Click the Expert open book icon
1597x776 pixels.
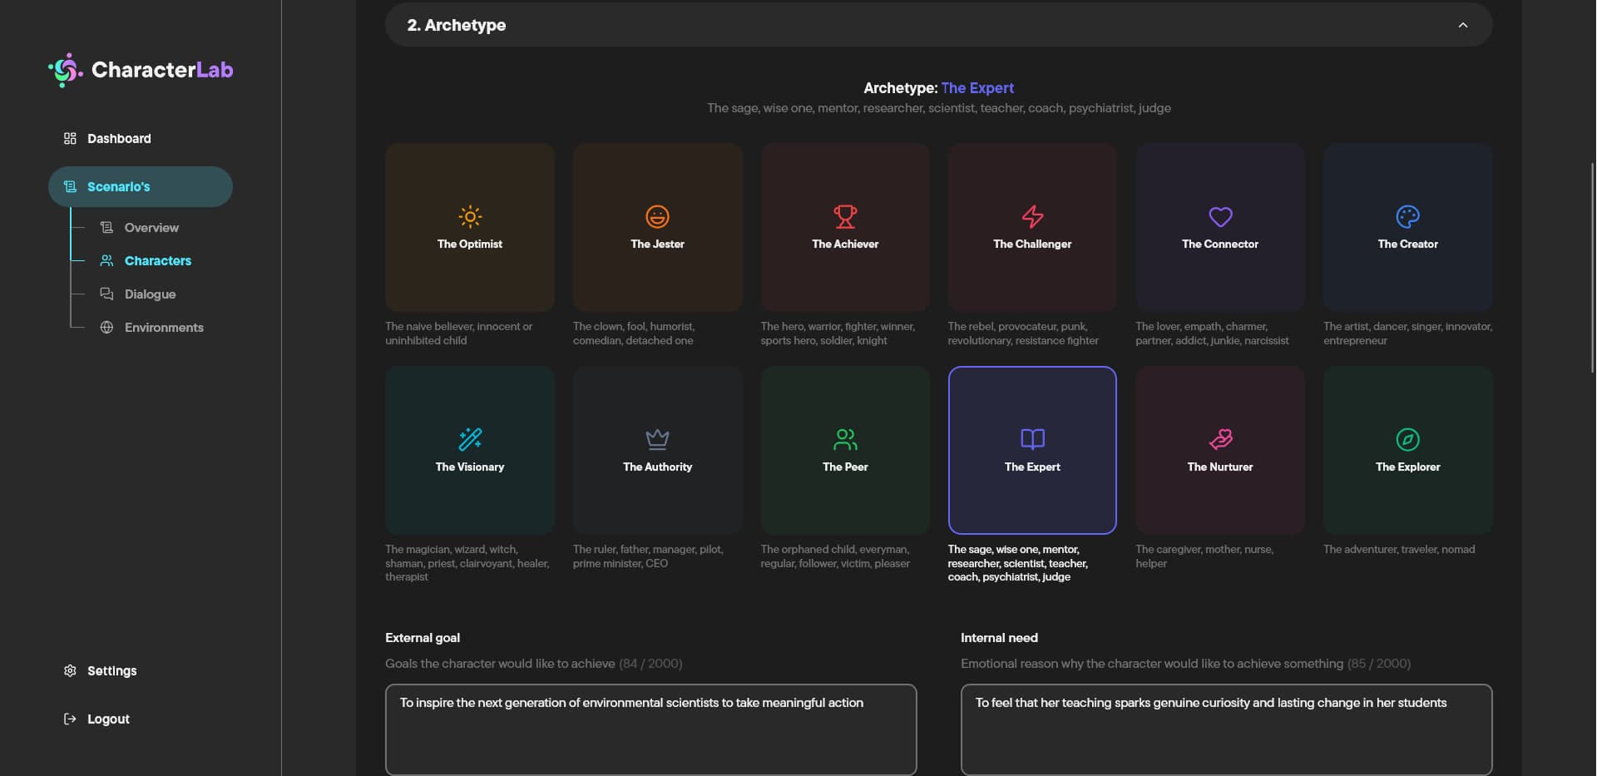click(x=1032, y=439)
